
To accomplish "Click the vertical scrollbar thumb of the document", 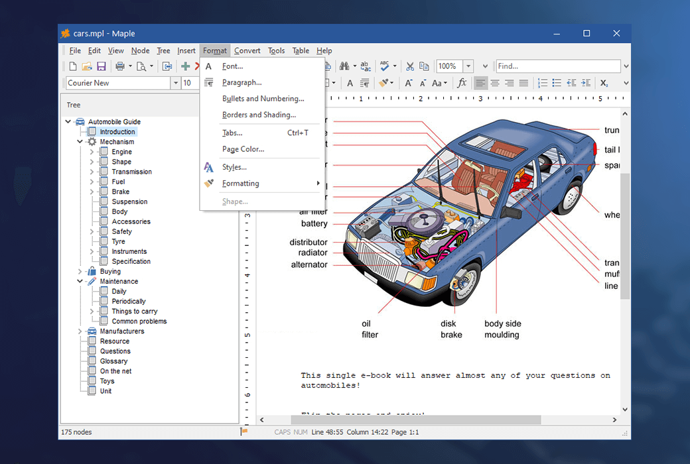I will (x=625, y=236).
